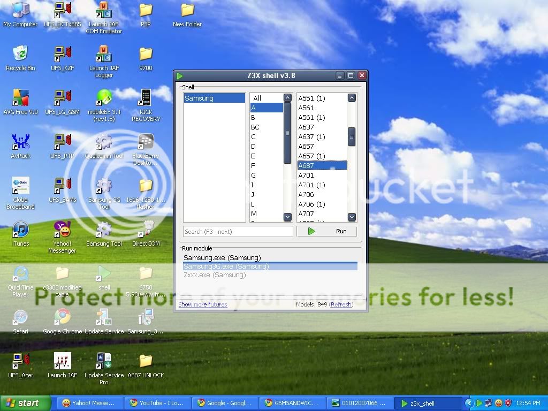Image resolution: width=548 pixels, height=411 pixels.
Task: Click the model list scroll-up arrow
Action: [352, 98]
